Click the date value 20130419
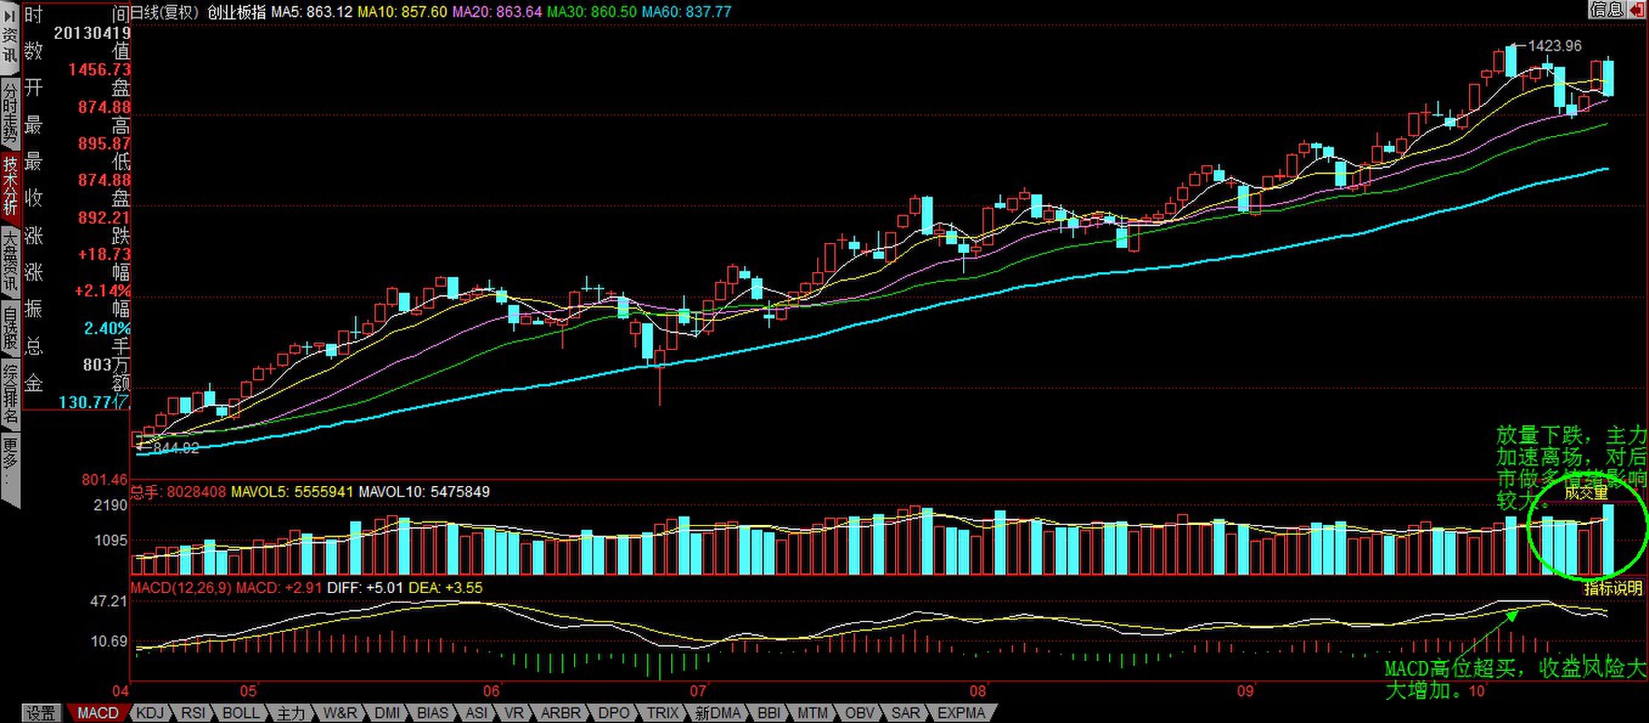 (92, 33)
